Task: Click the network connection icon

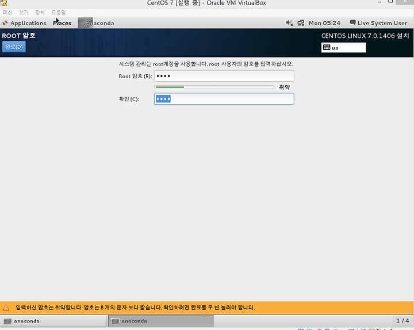Action: click(301, 23)
